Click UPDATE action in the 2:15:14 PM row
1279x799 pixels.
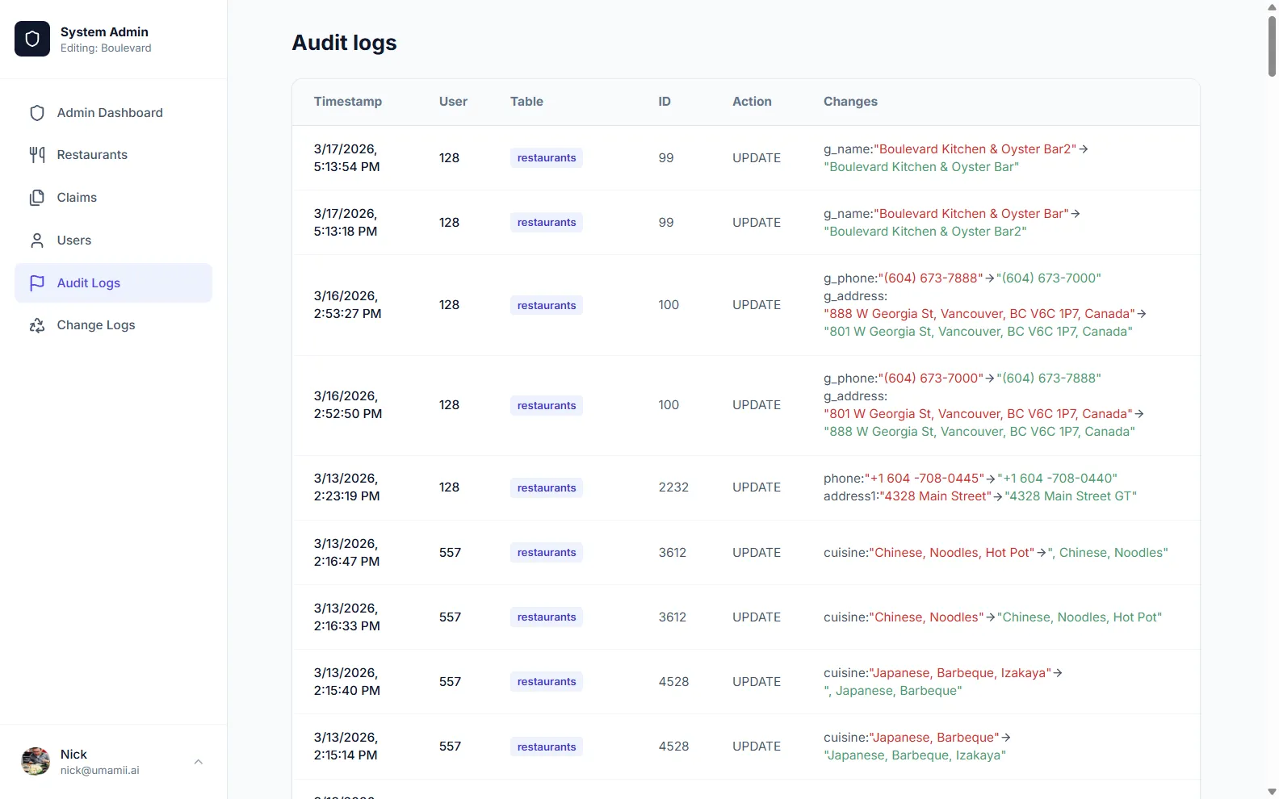point(757,747)
